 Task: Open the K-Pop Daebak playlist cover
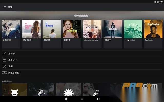pos(133,29)
